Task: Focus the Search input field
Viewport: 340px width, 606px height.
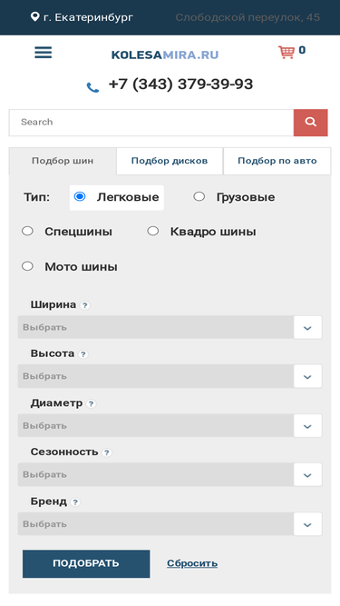Action: (151, 123)
